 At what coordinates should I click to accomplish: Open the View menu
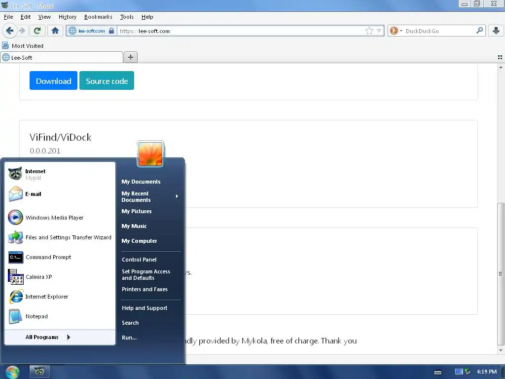coord(44,17)
